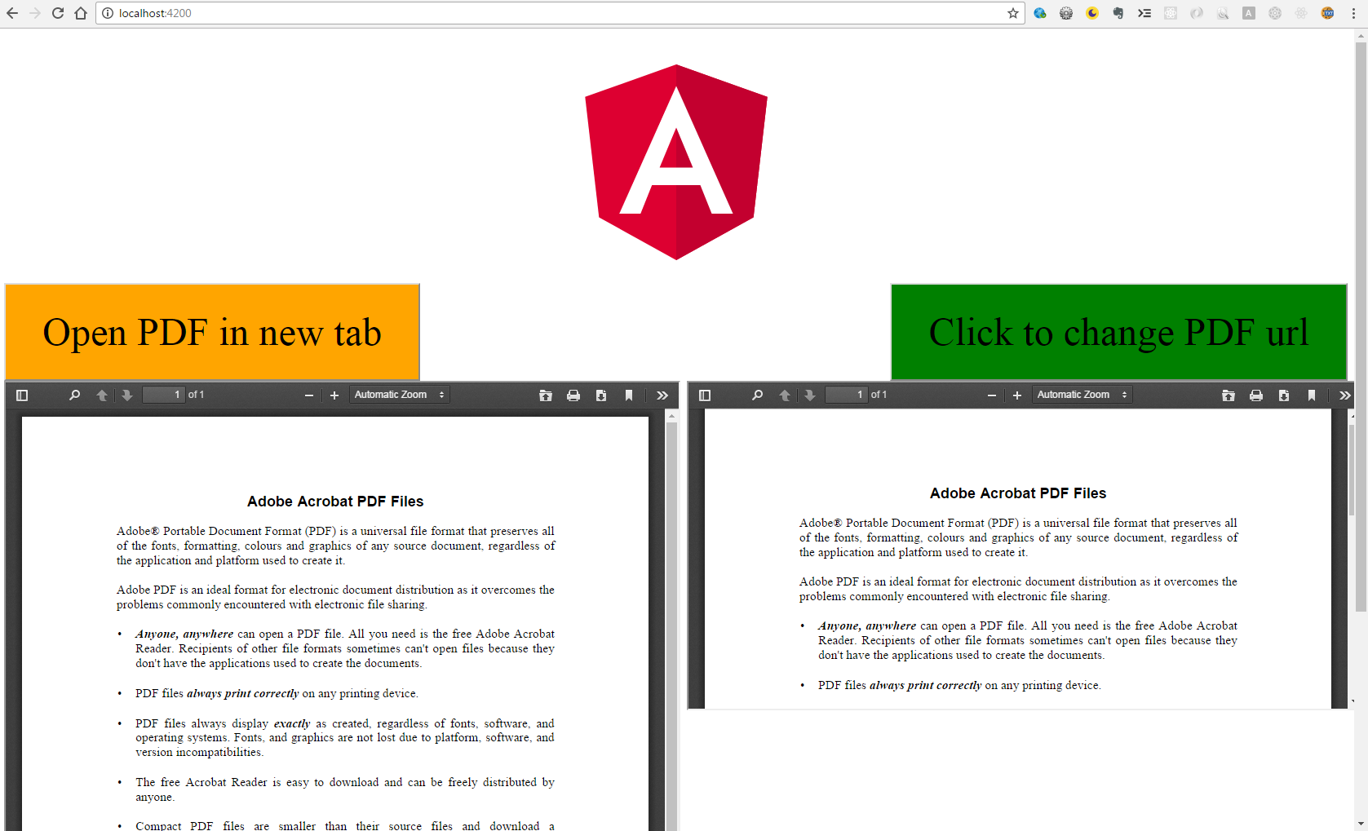1368x831 pixels.
Task: Download the PDF from the left viewer
Action: pos(601,395)
